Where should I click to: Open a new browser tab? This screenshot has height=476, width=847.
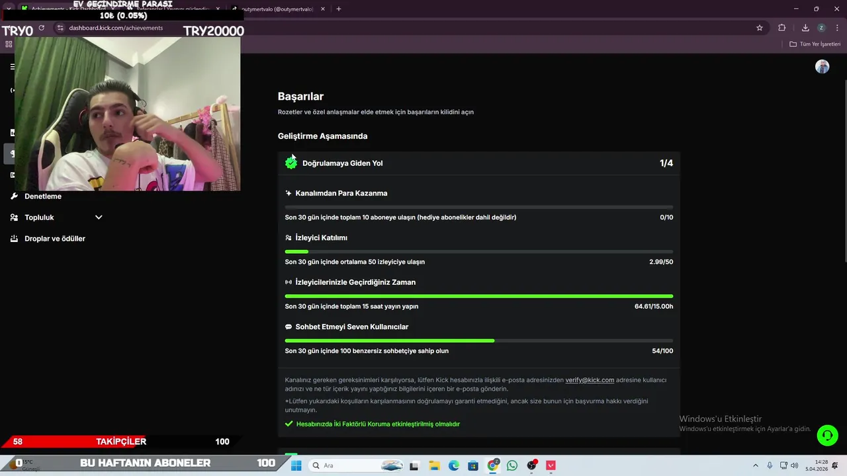339,9
